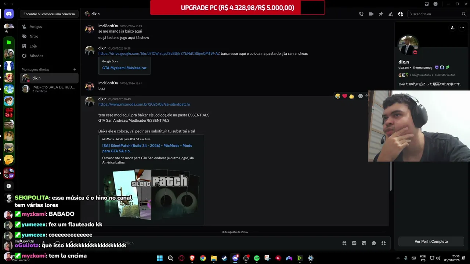View the '1 servidor mútuo' list
The image size is (470, 264).
click(x=445, y=75)
